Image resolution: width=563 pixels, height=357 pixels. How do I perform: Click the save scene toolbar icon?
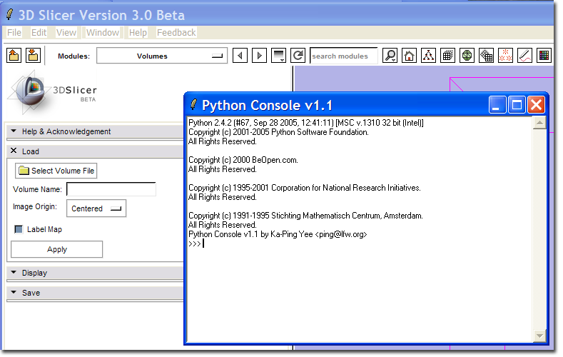coord(33,56)
